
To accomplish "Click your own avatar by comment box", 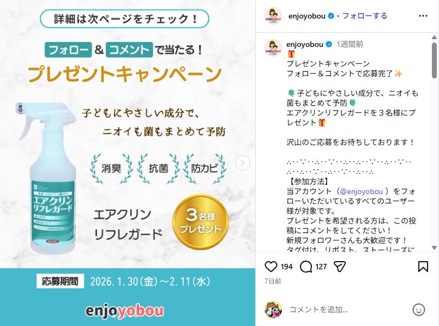I will [x=273, y=310].
